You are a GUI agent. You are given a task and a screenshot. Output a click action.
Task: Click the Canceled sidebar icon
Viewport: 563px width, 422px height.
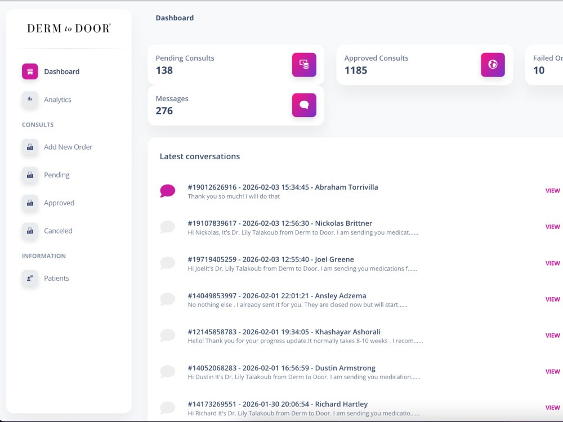(x=30, y=231)
